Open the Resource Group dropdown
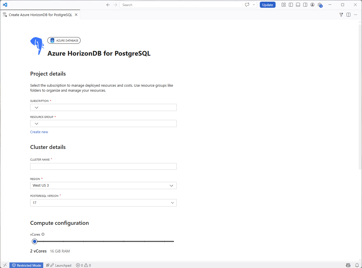362x268 pixels. click(103, 123)
